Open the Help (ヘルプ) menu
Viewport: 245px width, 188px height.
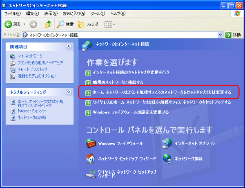[118, 13]
